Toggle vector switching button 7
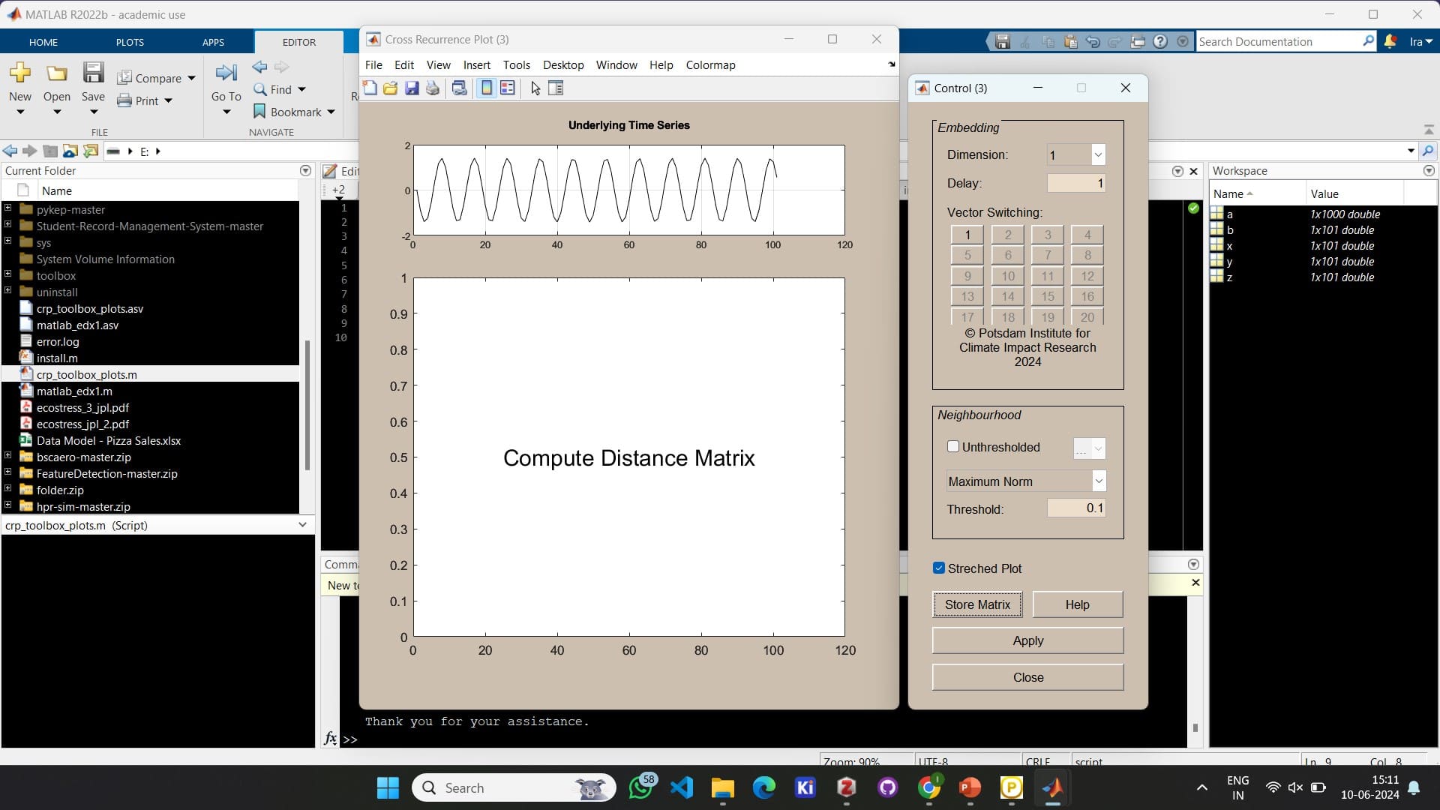The height and width of the screenshot is (810, 1440). coord(1048,255)
